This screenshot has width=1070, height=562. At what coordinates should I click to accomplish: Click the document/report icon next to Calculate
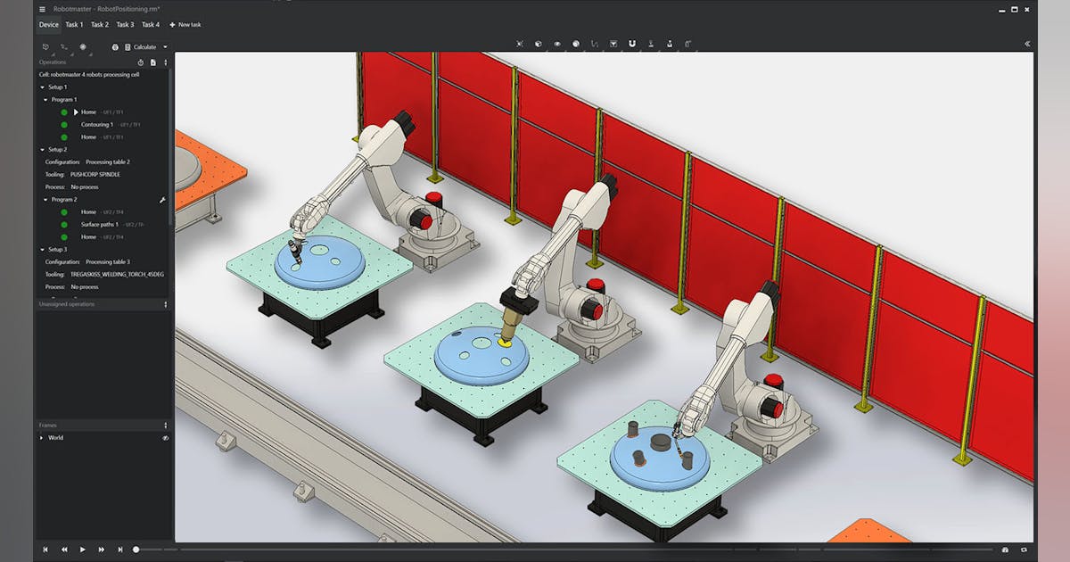tap(127, 46)
